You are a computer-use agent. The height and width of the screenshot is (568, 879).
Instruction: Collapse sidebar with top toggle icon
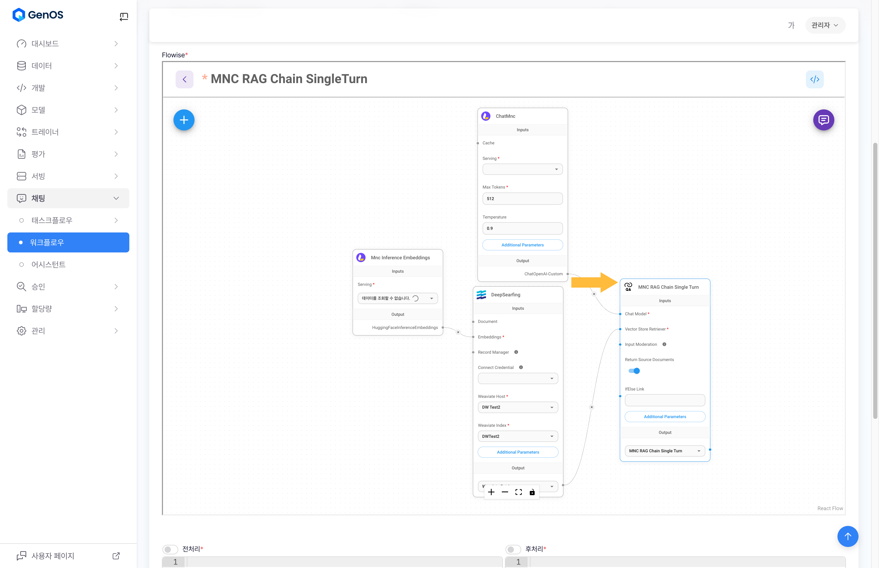124,17
